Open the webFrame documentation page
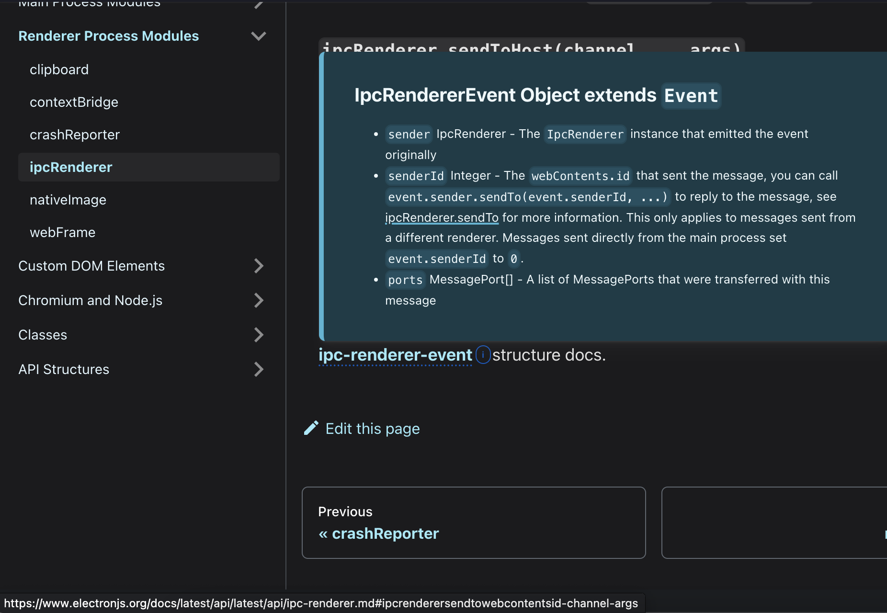This screenshot has width=887, height=613. tap(63, 232)
